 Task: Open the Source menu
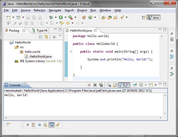click(26, 10)
